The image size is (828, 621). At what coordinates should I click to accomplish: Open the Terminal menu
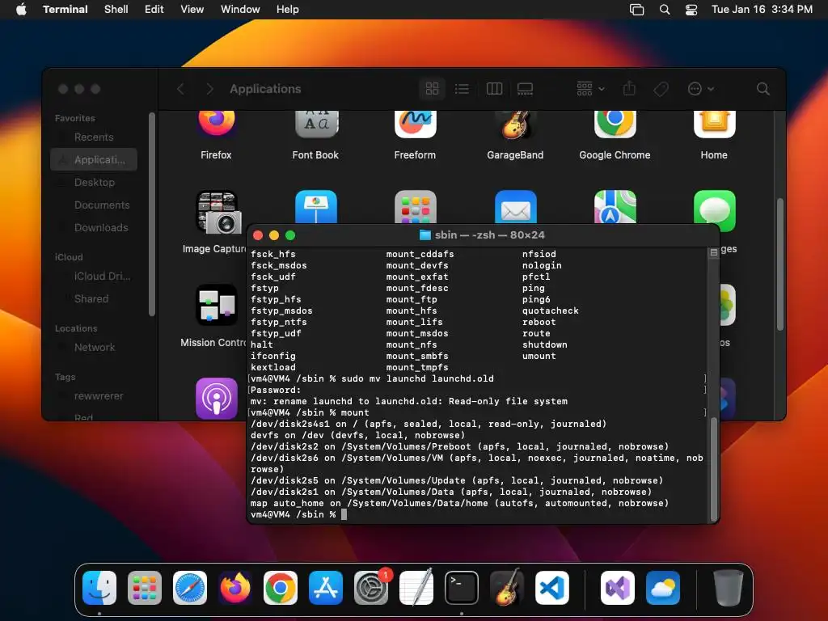point(65,10)
